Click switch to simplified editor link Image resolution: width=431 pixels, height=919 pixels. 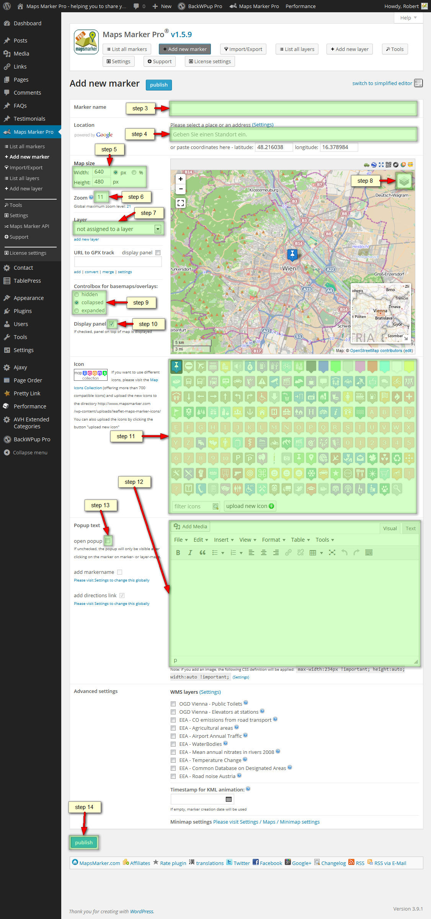point(382,83)
